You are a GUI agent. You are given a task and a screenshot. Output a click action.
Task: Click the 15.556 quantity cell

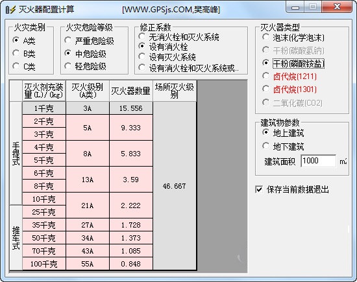tap(131, 108)
